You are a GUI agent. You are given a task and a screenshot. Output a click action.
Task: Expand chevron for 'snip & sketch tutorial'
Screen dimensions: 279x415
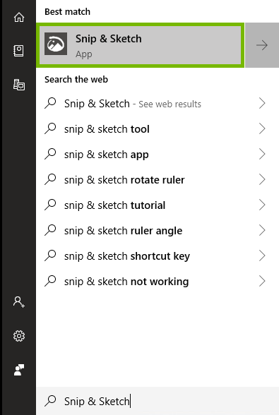[262, 205]
